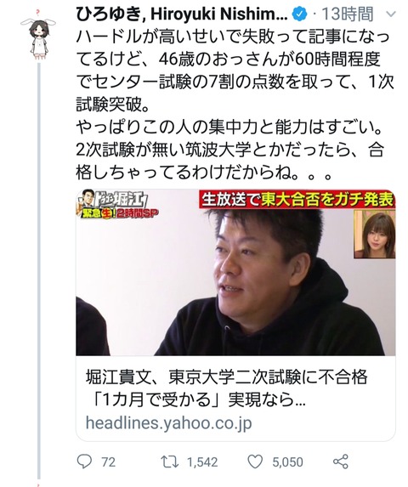Click the retweet arrows icon
This screenshot has width=408, height=487.
click(169, 462)
